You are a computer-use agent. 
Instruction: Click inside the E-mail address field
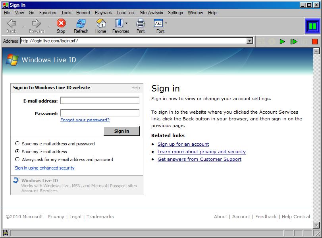click(99, 101)
